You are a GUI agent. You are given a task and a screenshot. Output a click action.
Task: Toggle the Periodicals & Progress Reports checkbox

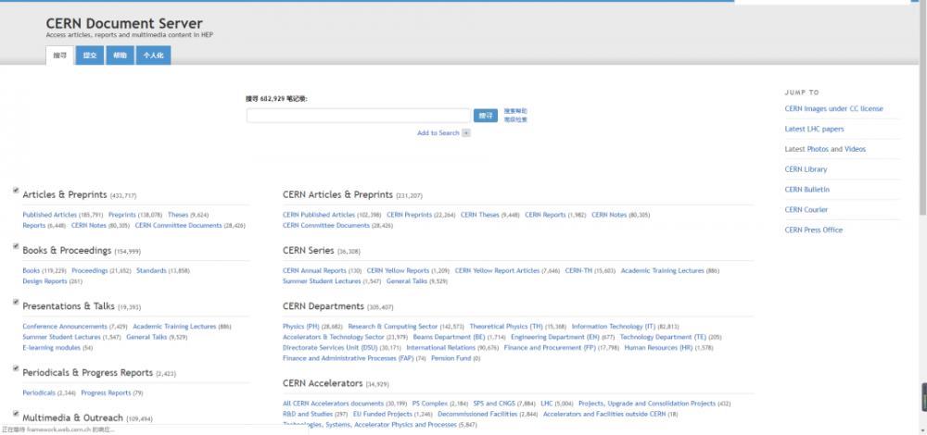(16, 368)
